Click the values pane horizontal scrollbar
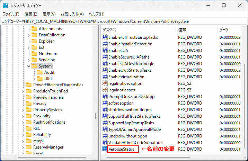This screenshot has height=161, width=248. pos(148,157)
